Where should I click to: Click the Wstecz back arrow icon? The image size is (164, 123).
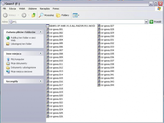5,15
